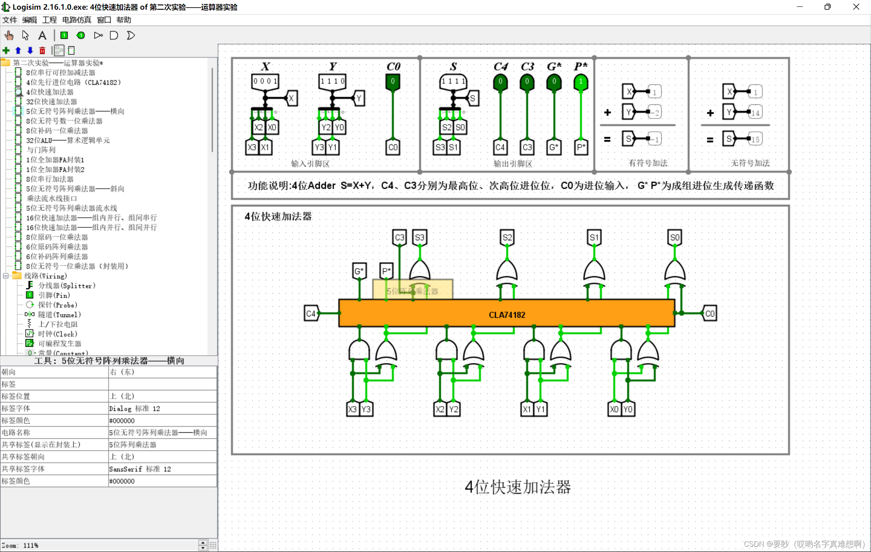This screenshot has height=552, width=871.
Task: Open the 朝向 facing value dropdown
Action: tap(162, 372)
